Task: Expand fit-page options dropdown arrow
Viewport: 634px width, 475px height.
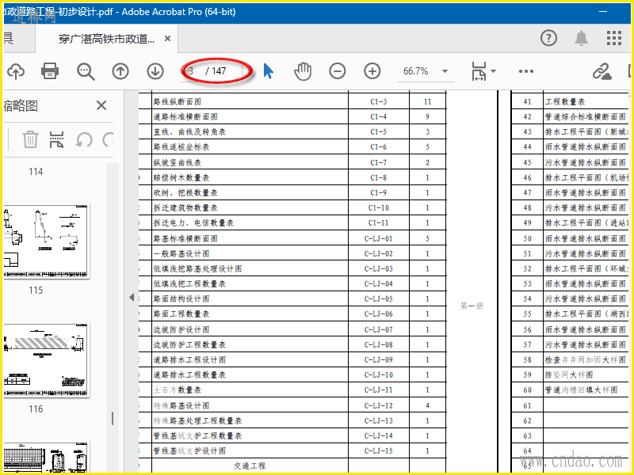Action: (x=493, y=71)
